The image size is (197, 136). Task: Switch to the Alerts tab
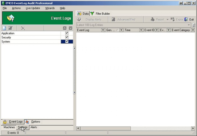click(x=34, y=127)
